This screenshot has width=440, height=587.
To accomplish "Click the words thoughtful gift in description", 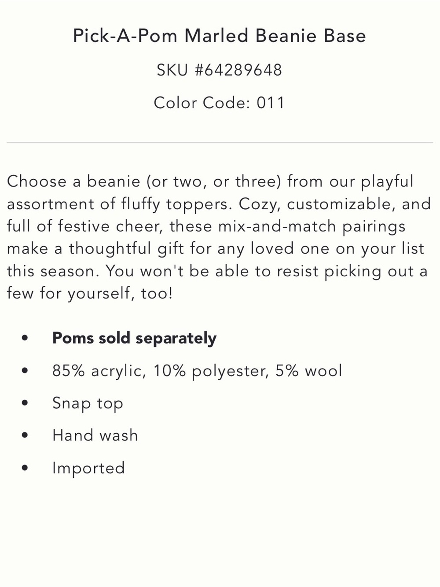I will click(127, 249).
